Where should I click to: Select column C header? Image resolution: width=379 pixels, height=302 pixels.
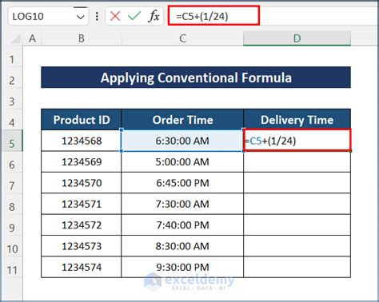tap(182, 39)
